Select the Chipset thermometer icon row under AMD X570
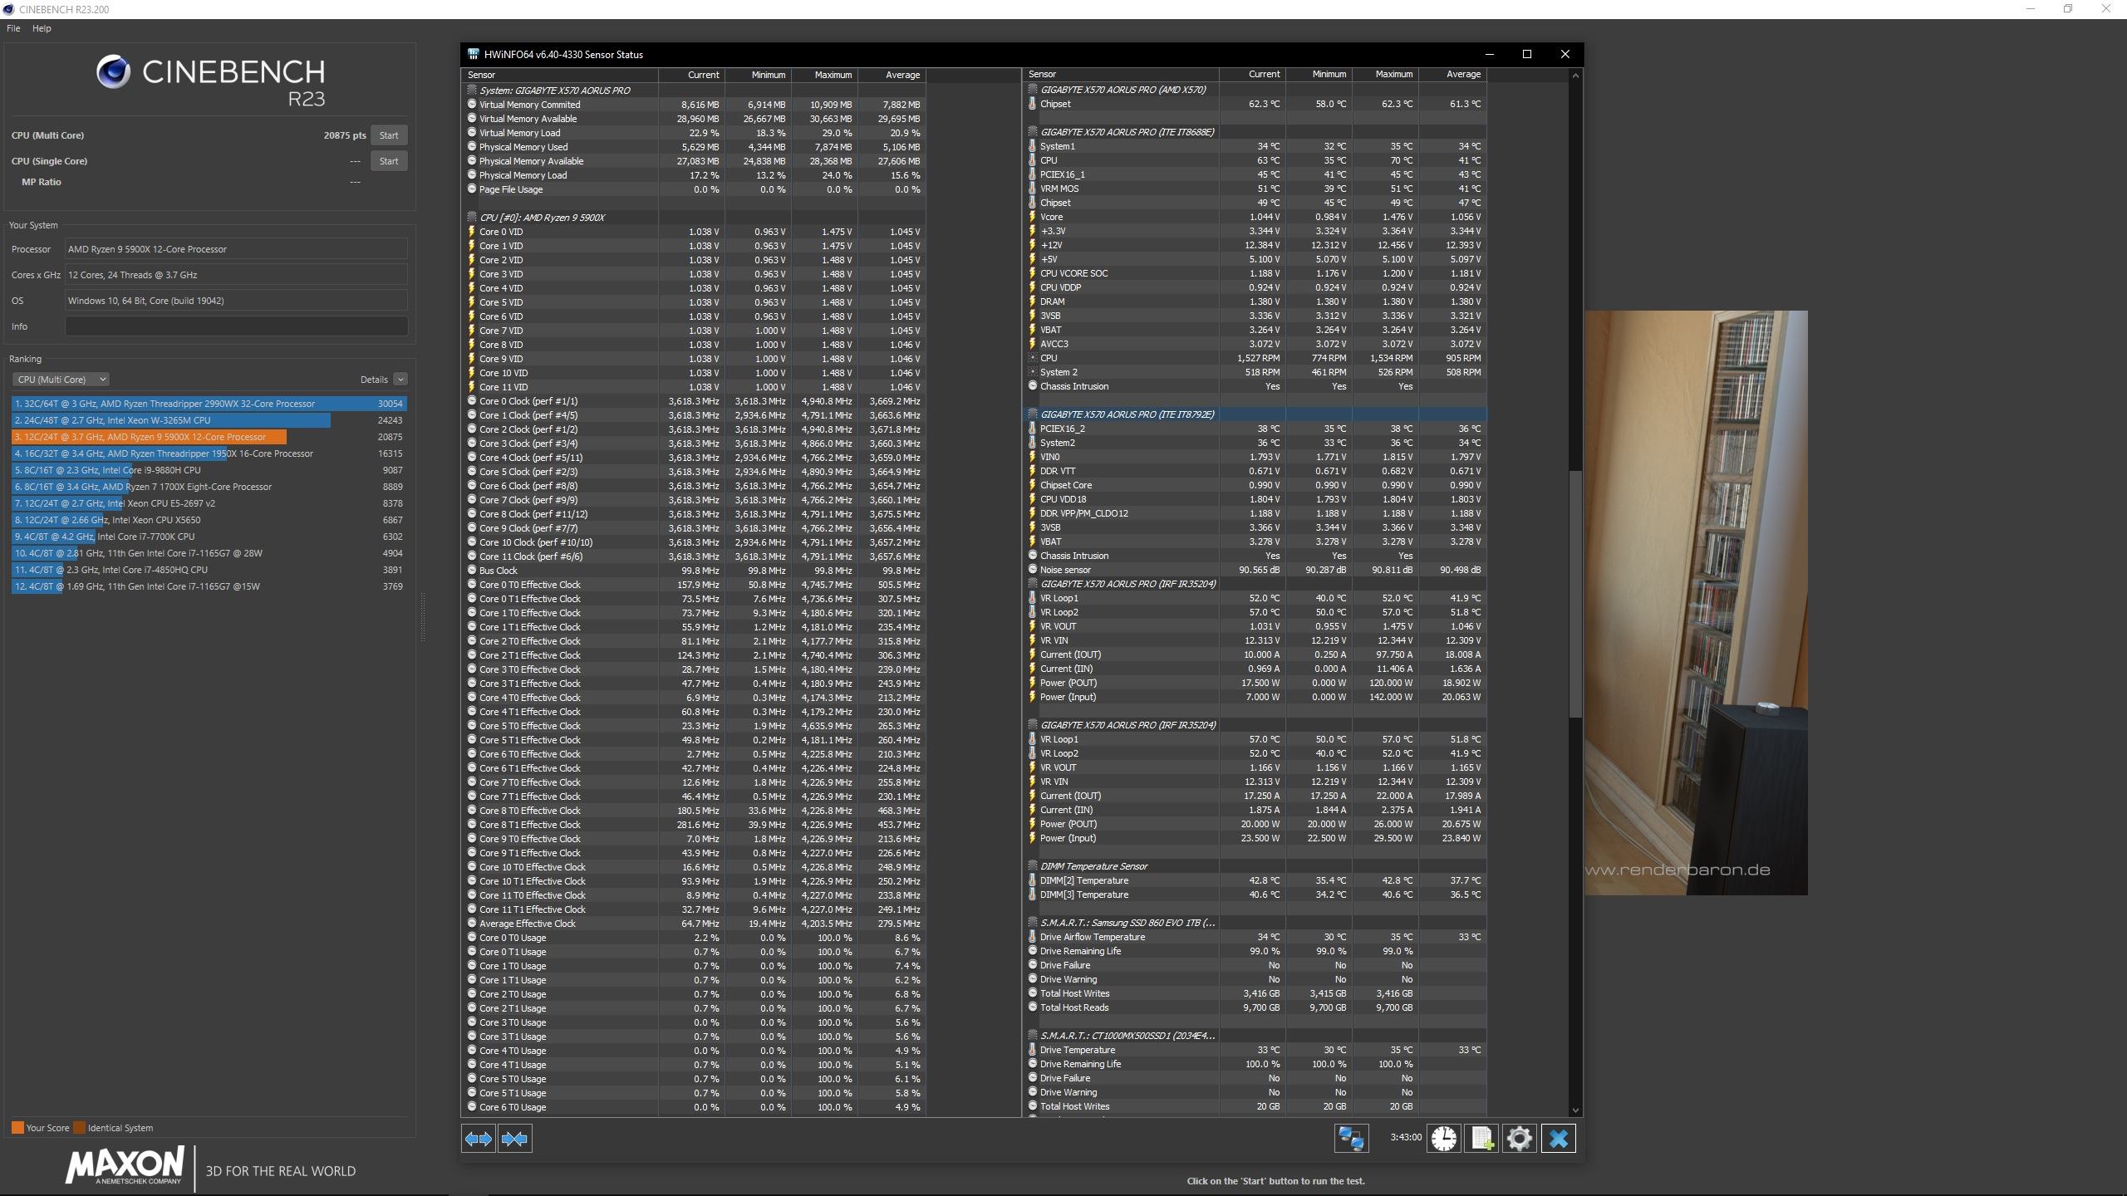Viewport: 2127px width, 1196px height. coord(1033,104)
